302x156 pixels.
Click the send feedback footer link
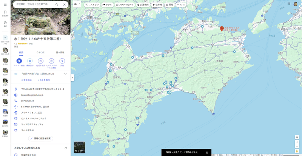tap(263, 155)
